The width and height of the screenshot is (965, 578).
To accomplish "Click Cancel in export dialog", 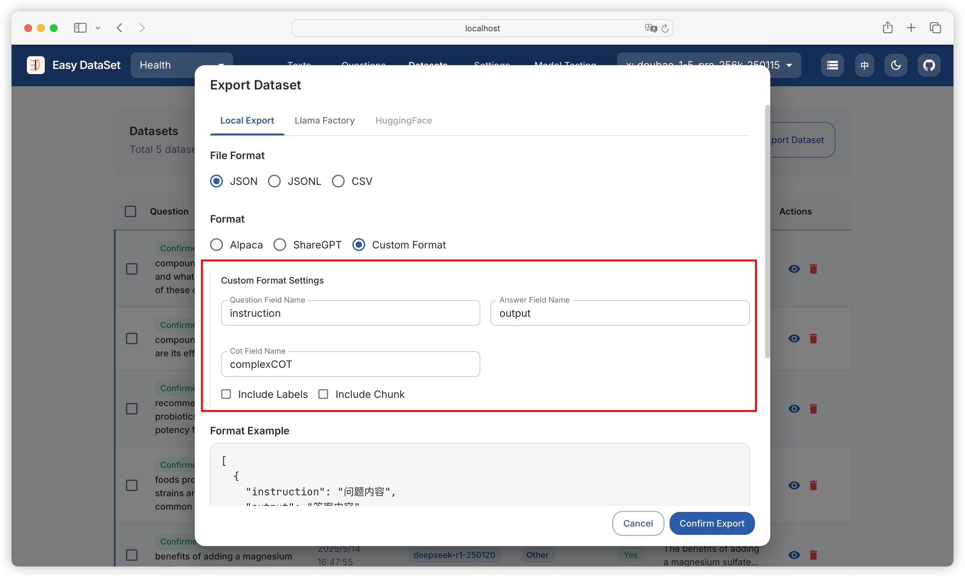I will pos(637,523).
